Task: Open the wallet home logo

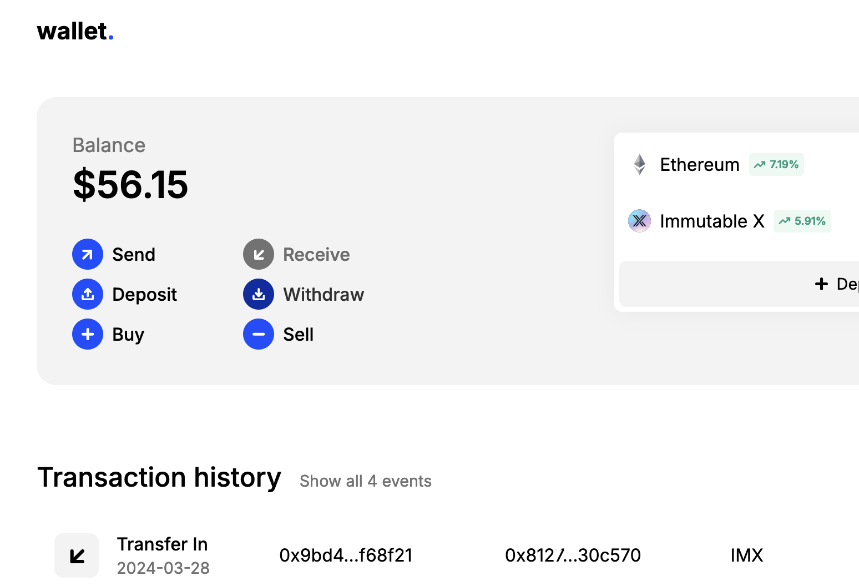Action: pos(75,32)
